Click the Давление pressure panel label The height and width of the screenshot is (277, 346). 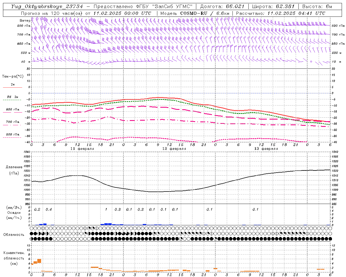14,167
